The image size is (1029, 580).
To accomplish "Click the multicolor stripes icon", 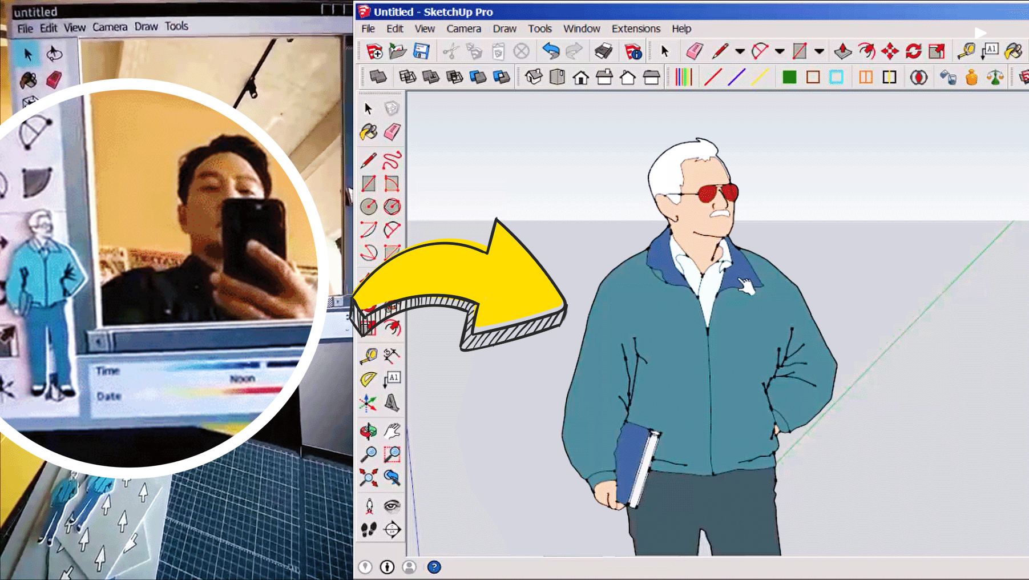I will [x=683, y=77].
